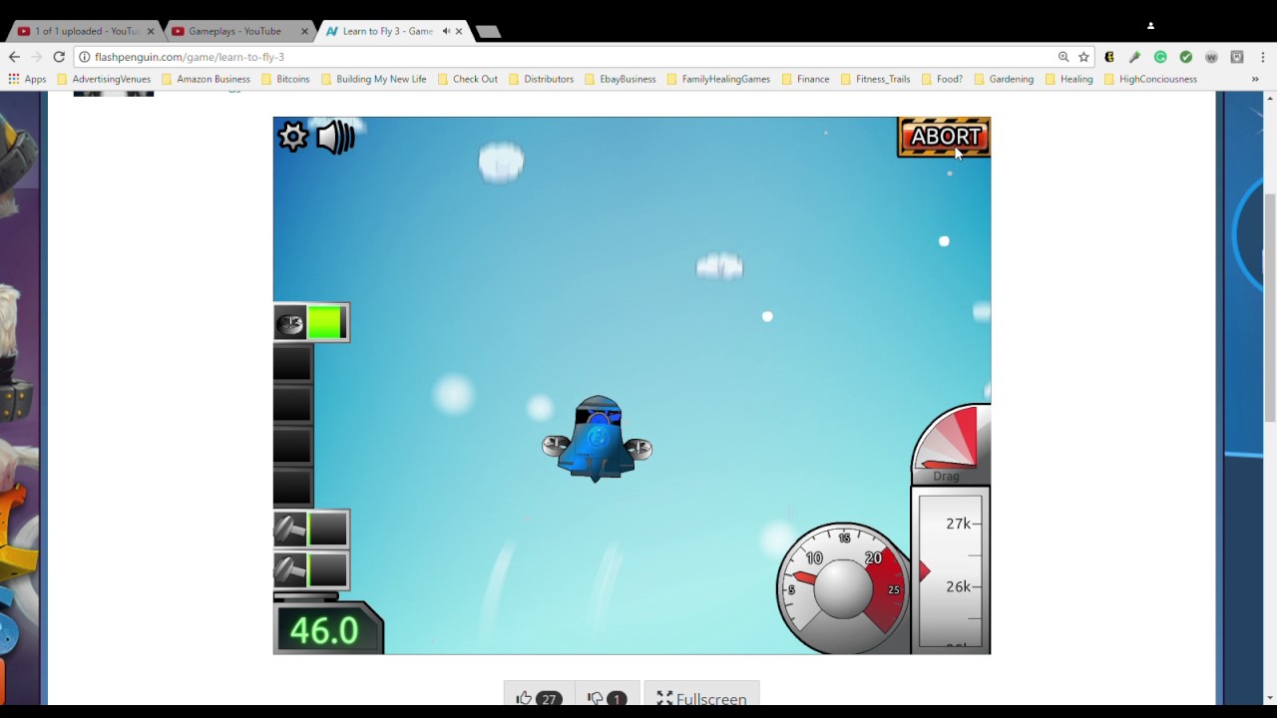Activate the green sardine booster slot
The image size is (1277, 718).
coord(311,323)
